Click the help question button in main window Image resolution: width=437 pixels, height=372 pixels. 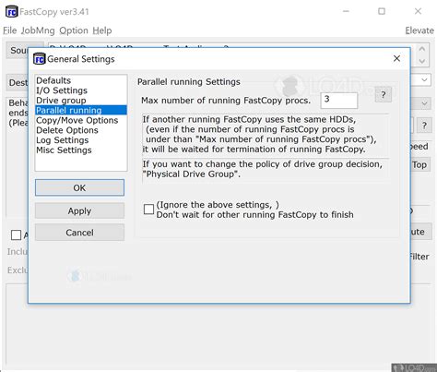pos(424,126)
